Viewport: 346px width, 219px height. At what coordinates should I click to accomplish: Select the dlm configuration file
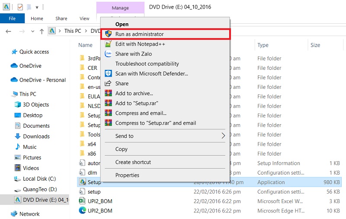click(x=92, y=172)
